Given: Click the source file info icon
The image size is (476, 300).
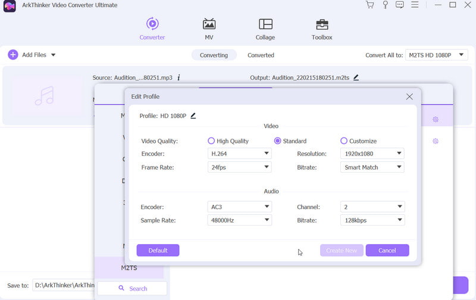Looking at the screenshot, I should [x=178, y=78].
